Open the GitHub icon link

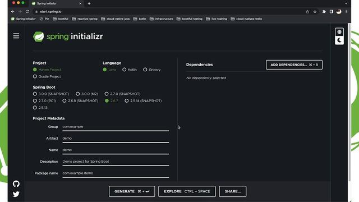click(16, 183)
